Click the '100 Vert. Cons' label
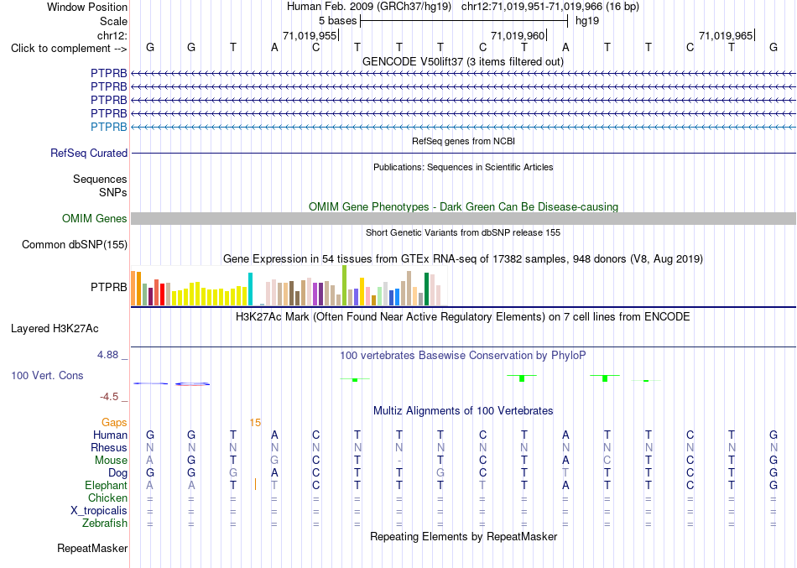The width and height of the screenshot is (797, 568). coord(47,375)
